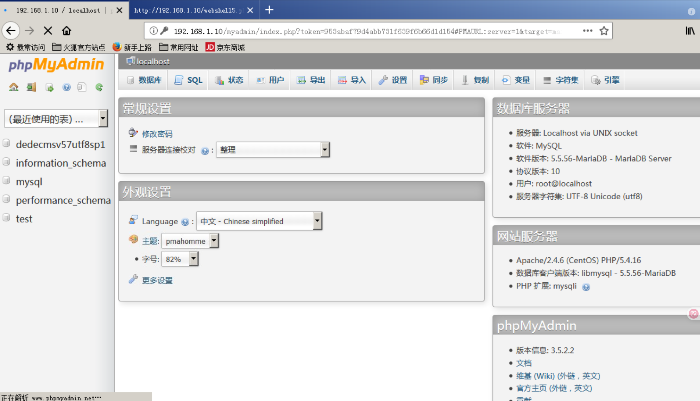Screen dimensions: 700x401
Task: Open the 官方主页 official homepage link
Action: pos(554,388)
